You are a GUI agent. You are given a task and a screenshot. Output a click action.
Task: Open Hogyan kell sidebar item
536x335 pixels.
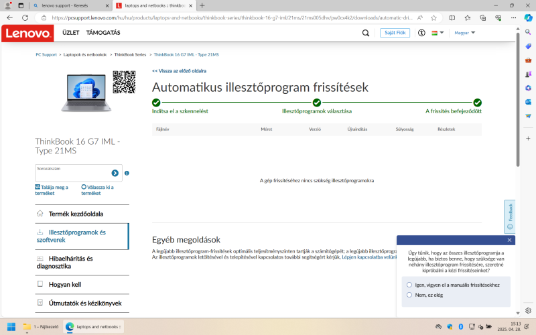tap(82, 284)
